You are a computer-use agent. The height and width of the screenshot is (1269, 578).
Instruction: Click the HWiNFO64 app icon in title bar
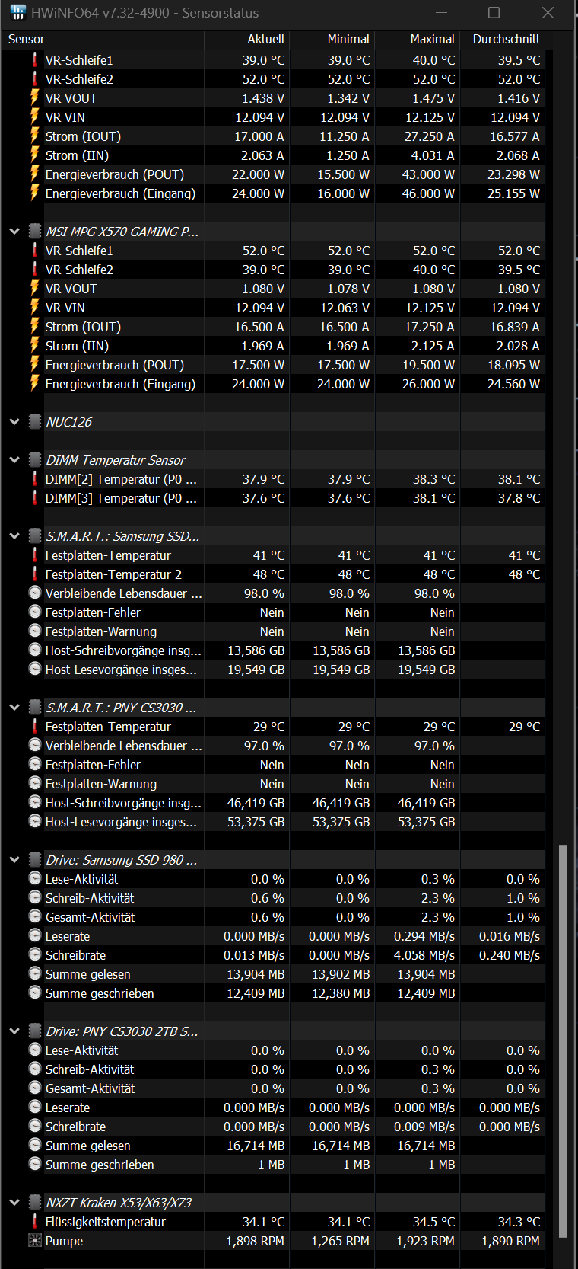tap(17, 13)
